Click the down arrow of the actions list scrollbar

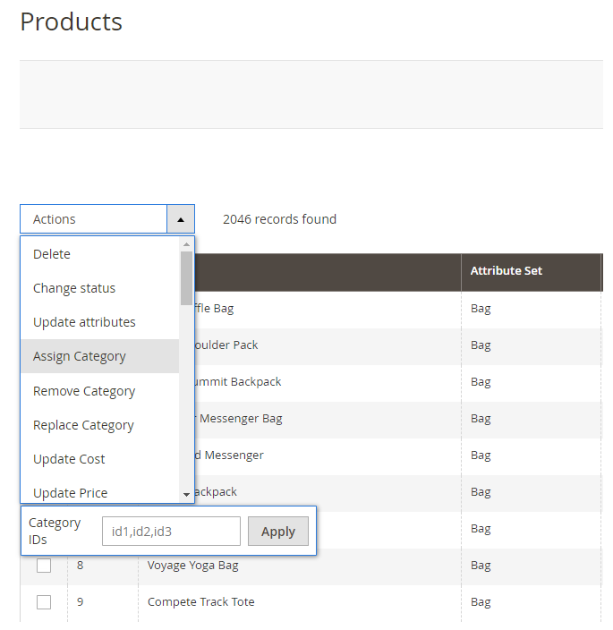186,494
